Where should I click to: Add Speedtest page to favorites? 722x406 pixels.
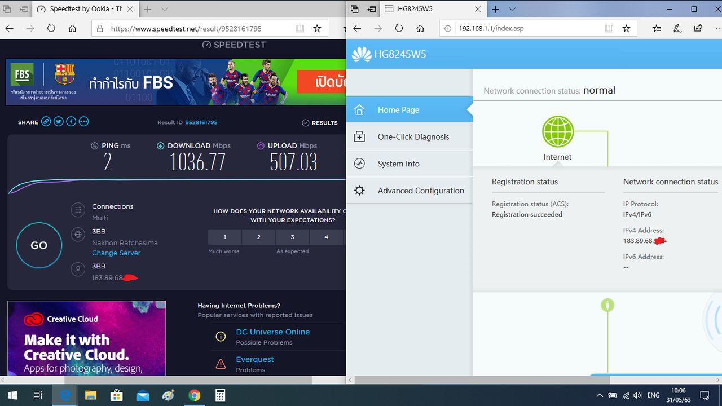point(317,28)
